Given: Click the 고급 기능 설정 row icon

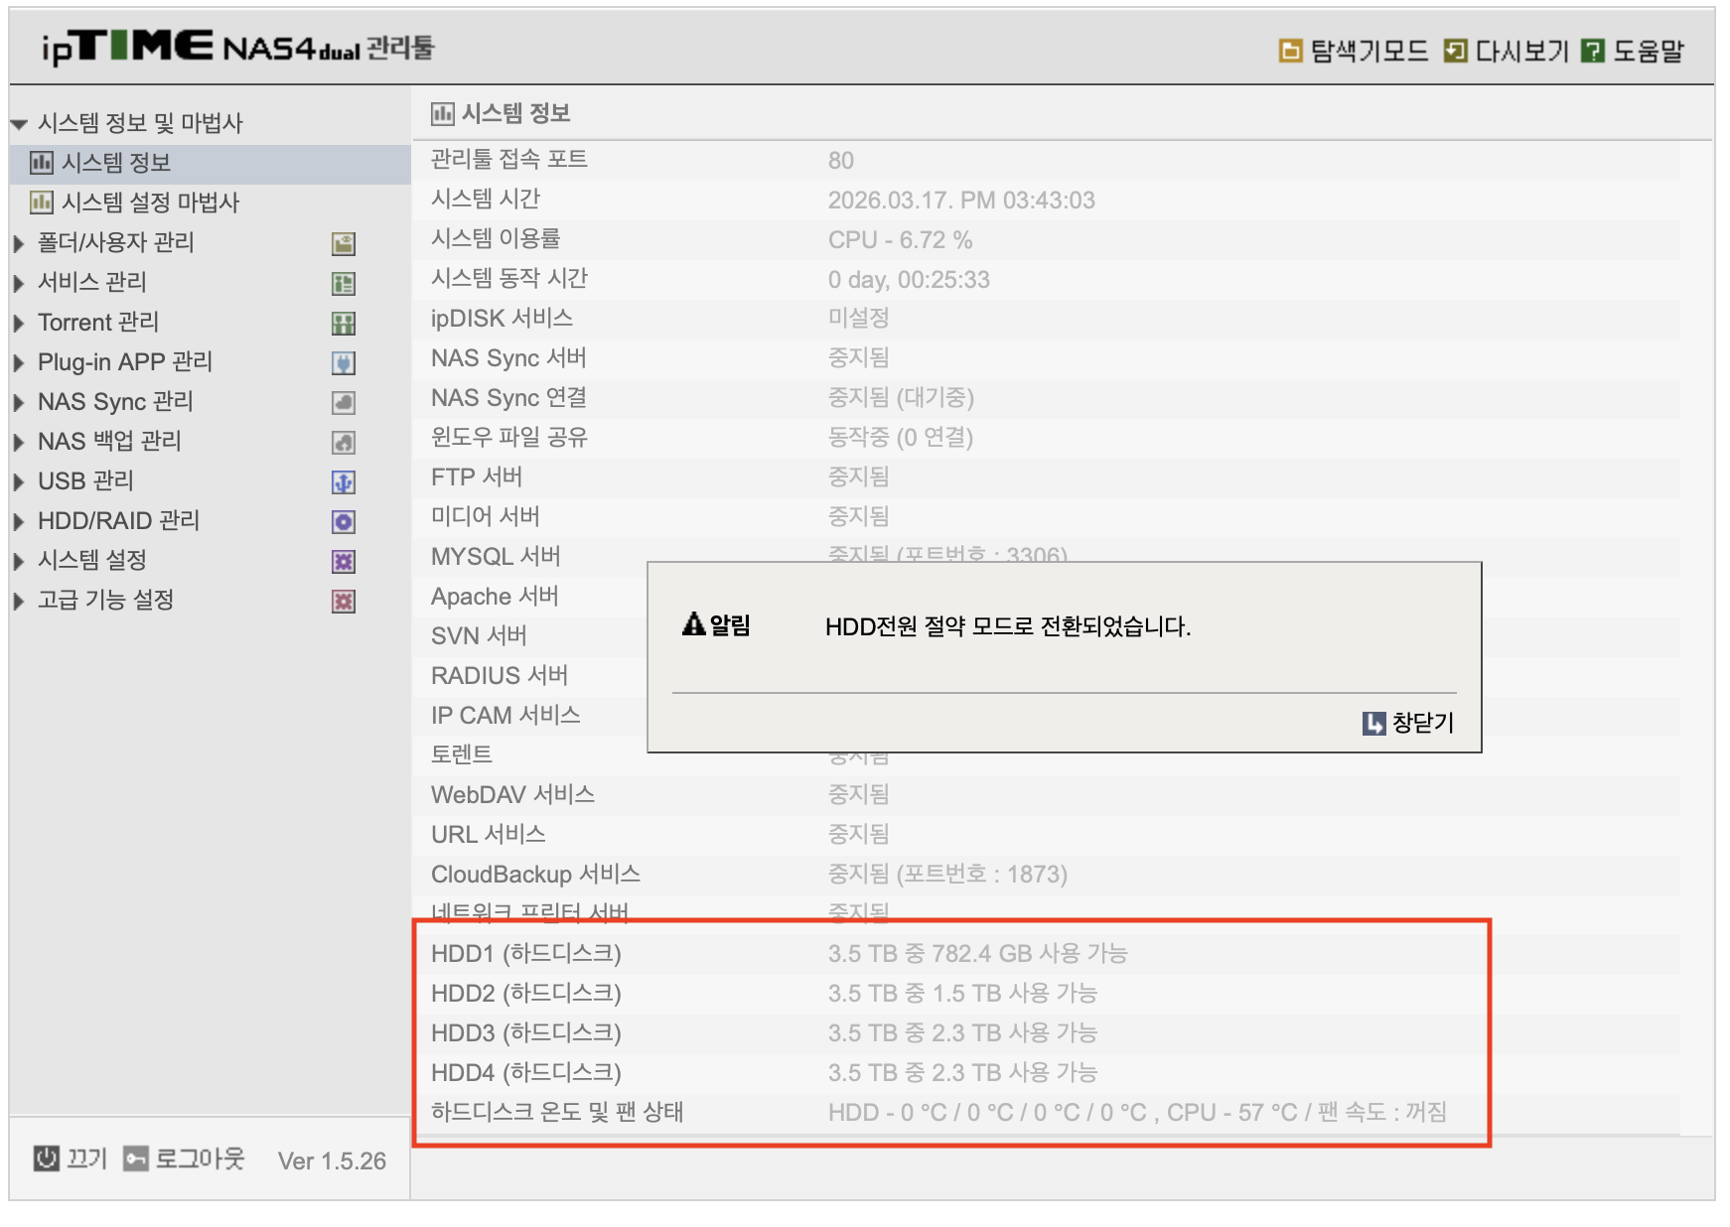Looking at the screenshot, I should tap(344, 601).
